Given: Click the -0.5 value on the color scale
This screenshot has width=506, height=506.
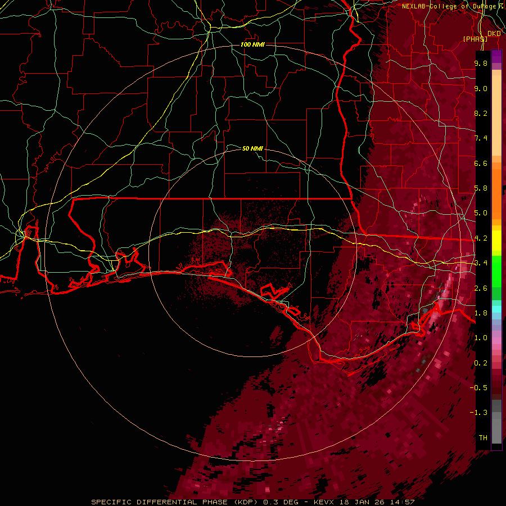Looking at the screenshot, I should [x=478, y=388].
